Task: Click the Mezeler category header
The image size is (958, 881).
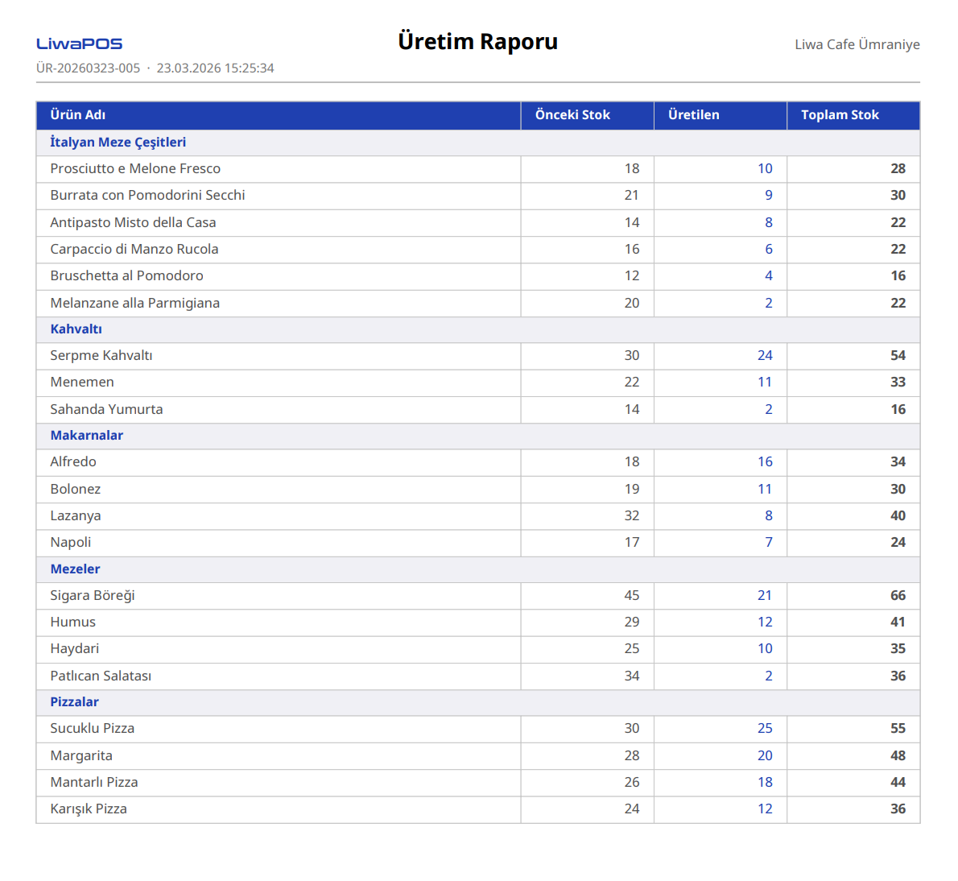Action: pos(76,569)
